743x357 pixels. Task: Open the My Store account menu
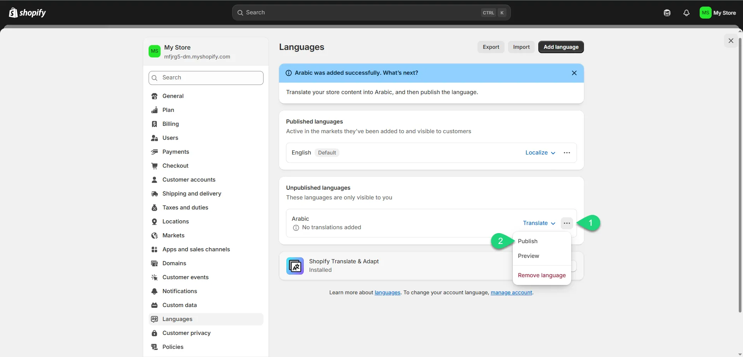point(717,13)
